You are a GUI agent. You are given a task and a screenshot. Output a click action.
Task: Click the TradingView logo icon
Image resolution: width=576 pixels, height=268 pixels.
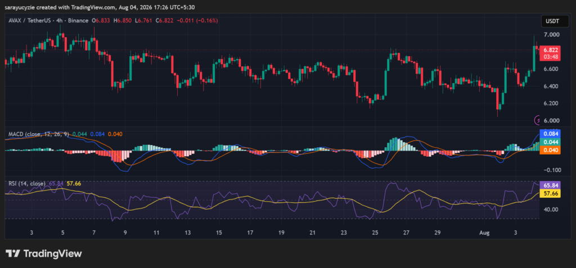tap(12, 253)
